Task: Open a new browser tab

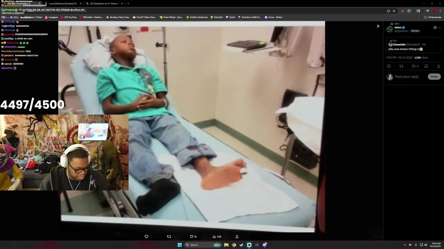Action: [128, 3]
